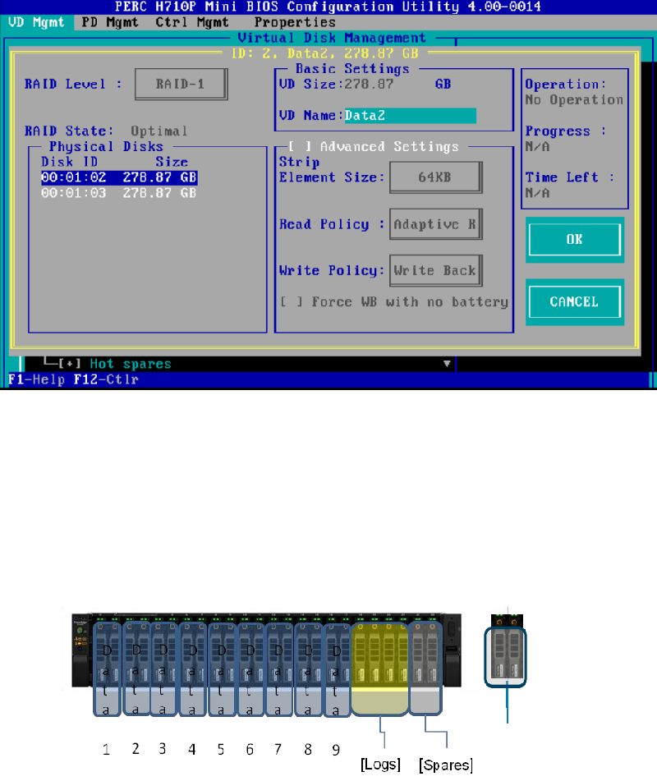Viewport: 657px width, 781px height.
Task: Click the [Logs] label
Action: (x=380, y=764)
